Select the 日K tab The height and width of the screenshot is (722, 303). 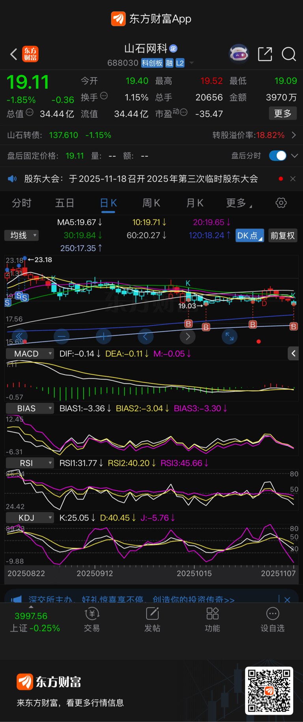tap(108, 203)
